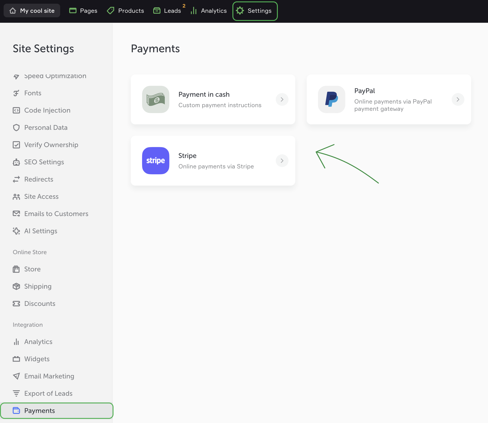The image size is (488, 423).
Task: Click the AI Settings sparkle icon
Action: [16, 231]
